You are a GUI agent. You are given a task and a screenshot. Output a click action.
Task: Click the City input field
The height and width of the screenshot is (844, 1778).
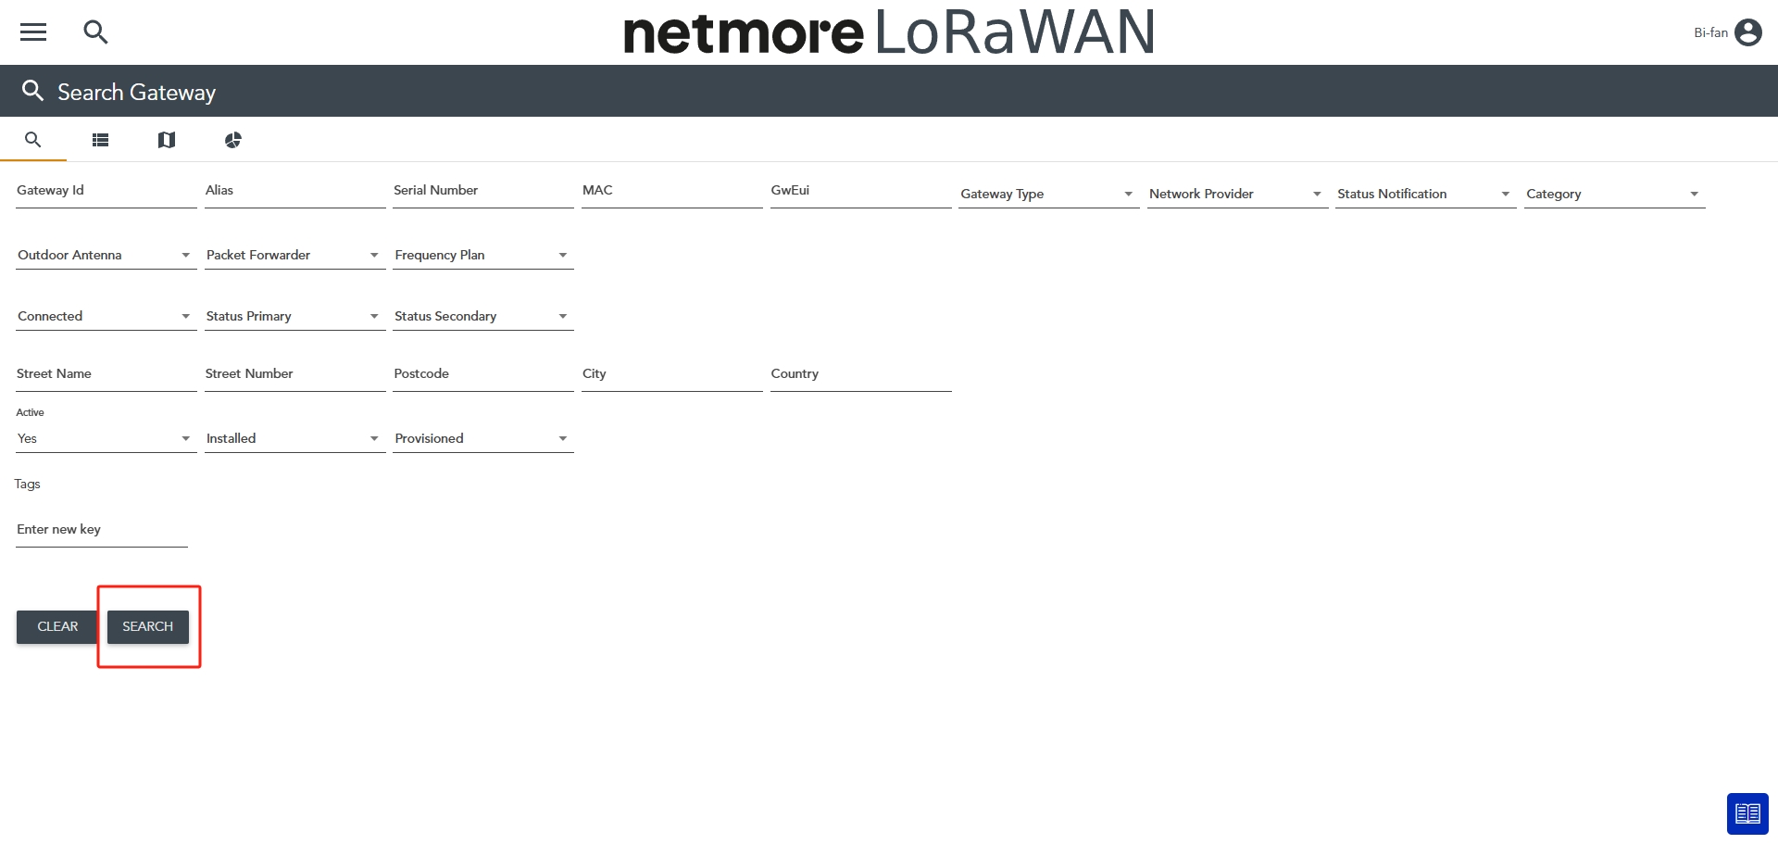[672, 374]
